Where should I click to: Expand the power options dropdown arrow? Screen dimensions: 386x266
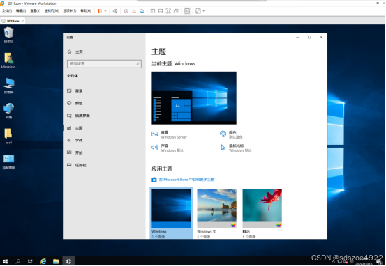click(x=105, y=11)
